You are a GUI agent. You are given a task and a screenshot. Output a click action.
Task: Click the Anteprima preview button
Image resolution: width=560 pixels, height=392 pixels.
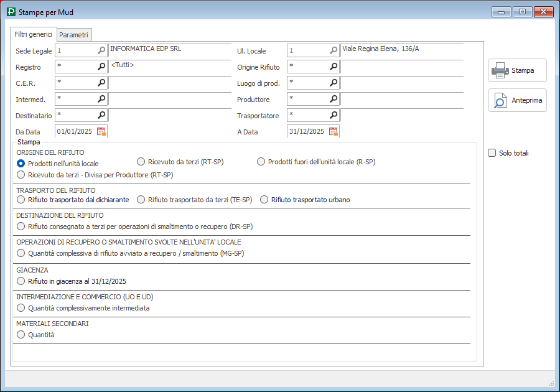point(518,100)
